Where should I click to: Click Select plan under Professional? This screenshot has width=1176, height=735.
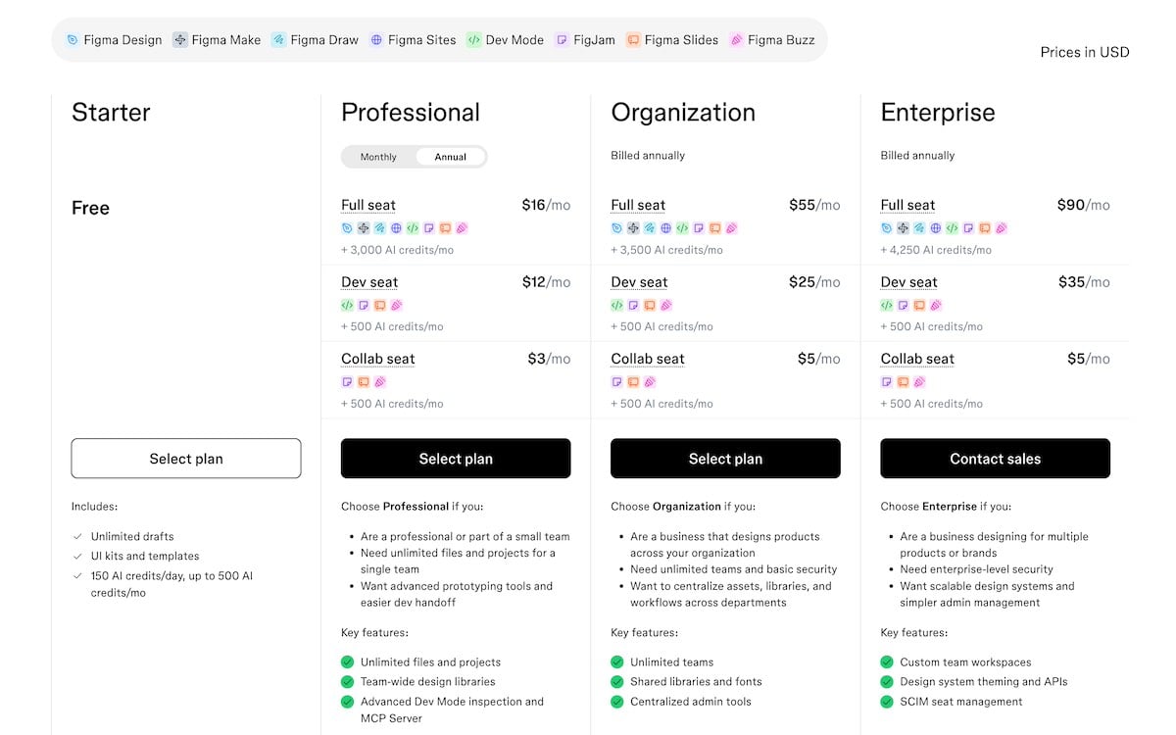coord(456,459)
